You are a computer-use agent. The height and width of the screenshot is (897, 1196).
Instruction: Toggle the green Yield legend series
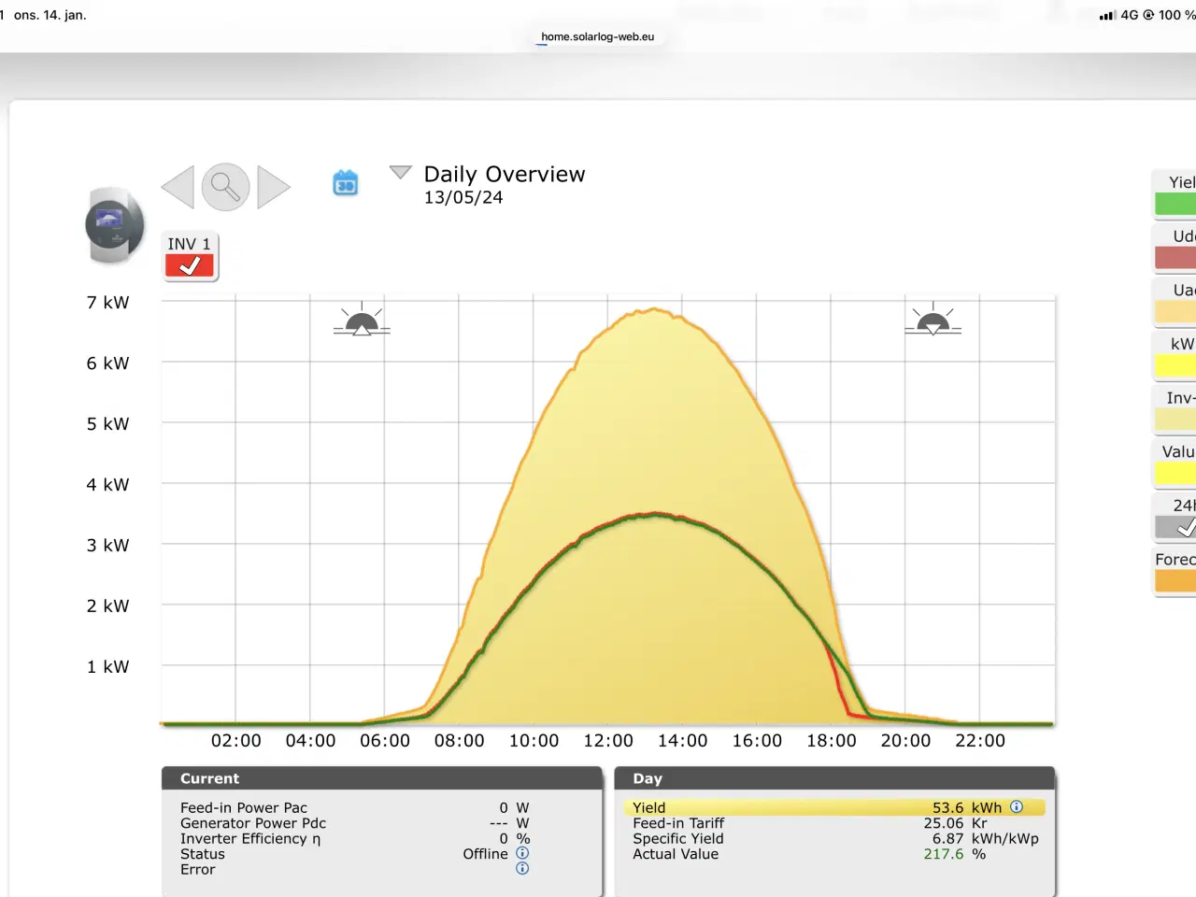pos(1177,204)
